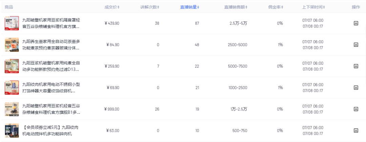
Task: Open action icon for ¥63.00 coupon product row
Action: [x=356, y=130]
